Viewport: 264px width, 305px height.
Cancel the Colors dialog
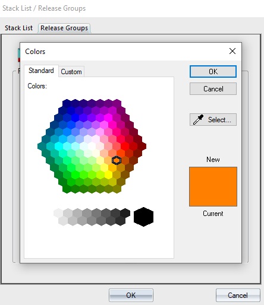point(213,89)
